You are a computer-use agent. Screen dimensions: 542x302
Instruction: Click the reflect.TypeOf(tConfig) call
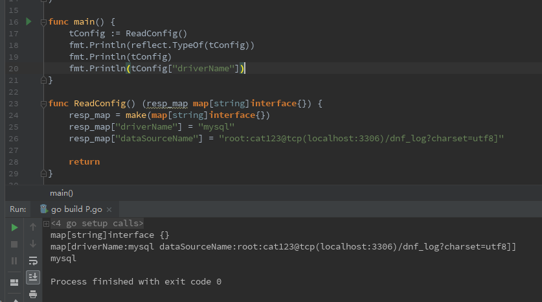[190, 45]
